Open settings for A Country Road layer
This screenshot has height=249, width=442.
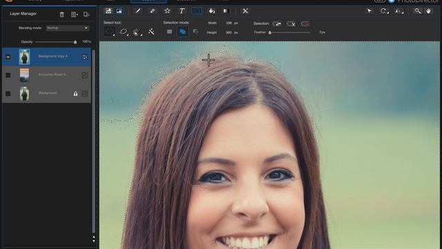point(85,75)
